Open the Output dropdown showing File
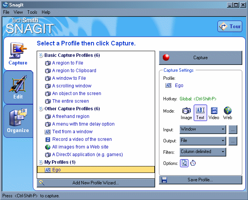Screen dimensions: 248x200 tap(203, 141)
